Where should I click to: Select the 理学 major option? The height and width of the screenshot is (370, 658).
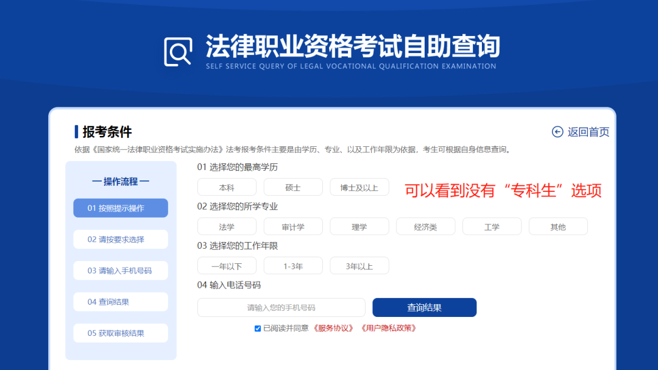coord(359,226)
